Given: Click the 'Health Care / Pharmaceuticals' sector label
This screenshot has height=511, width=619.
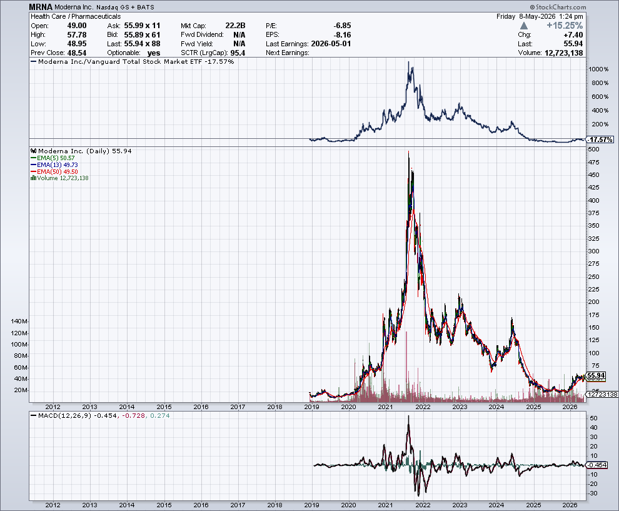Looking at the screenshot, I should [76, 16].
